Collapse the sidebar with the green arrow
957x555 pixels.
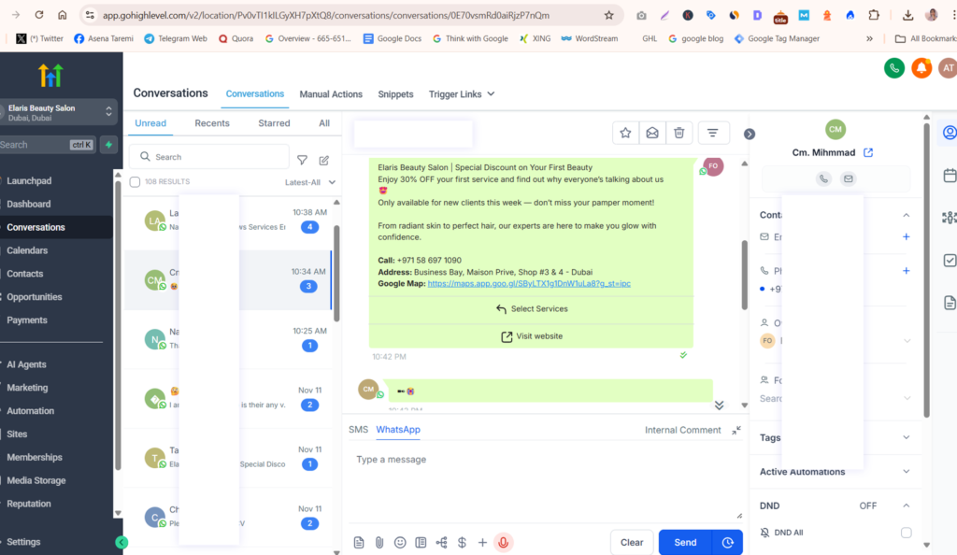coord(121,542)
